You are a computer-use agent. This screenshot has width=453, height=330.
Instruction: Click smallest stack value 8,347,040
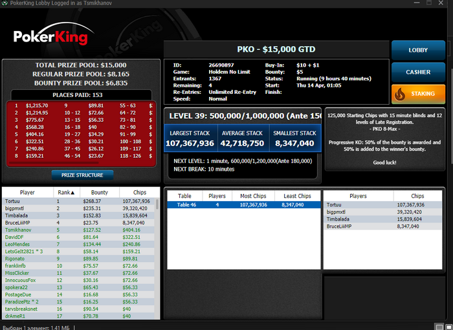pyautogui.click(x=294, y=144)
